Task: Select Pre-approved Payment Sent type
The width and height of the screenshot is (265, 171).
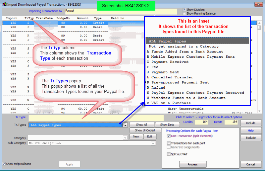Action: pyautogui.click(x=197, y=82)
